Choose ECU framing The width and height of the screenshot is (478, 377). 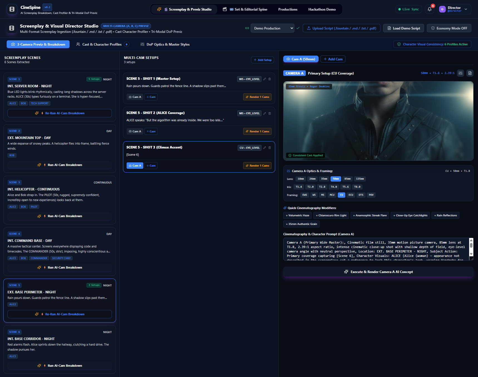pyautogui.click(x=351, y=195)
